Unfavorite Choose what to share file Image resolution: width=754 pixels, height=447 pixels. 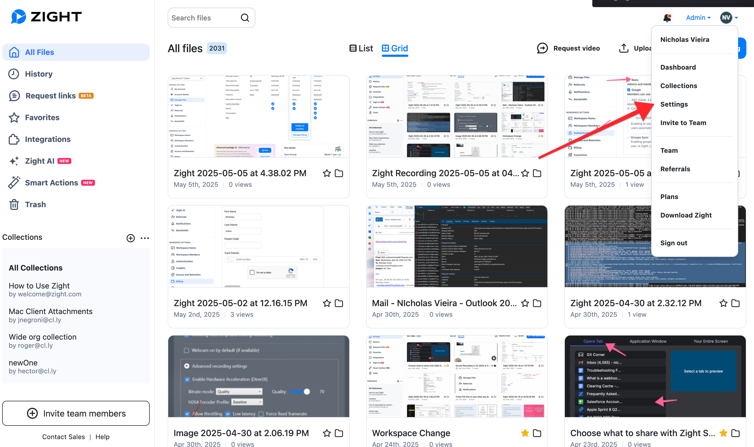pos(723,433)
